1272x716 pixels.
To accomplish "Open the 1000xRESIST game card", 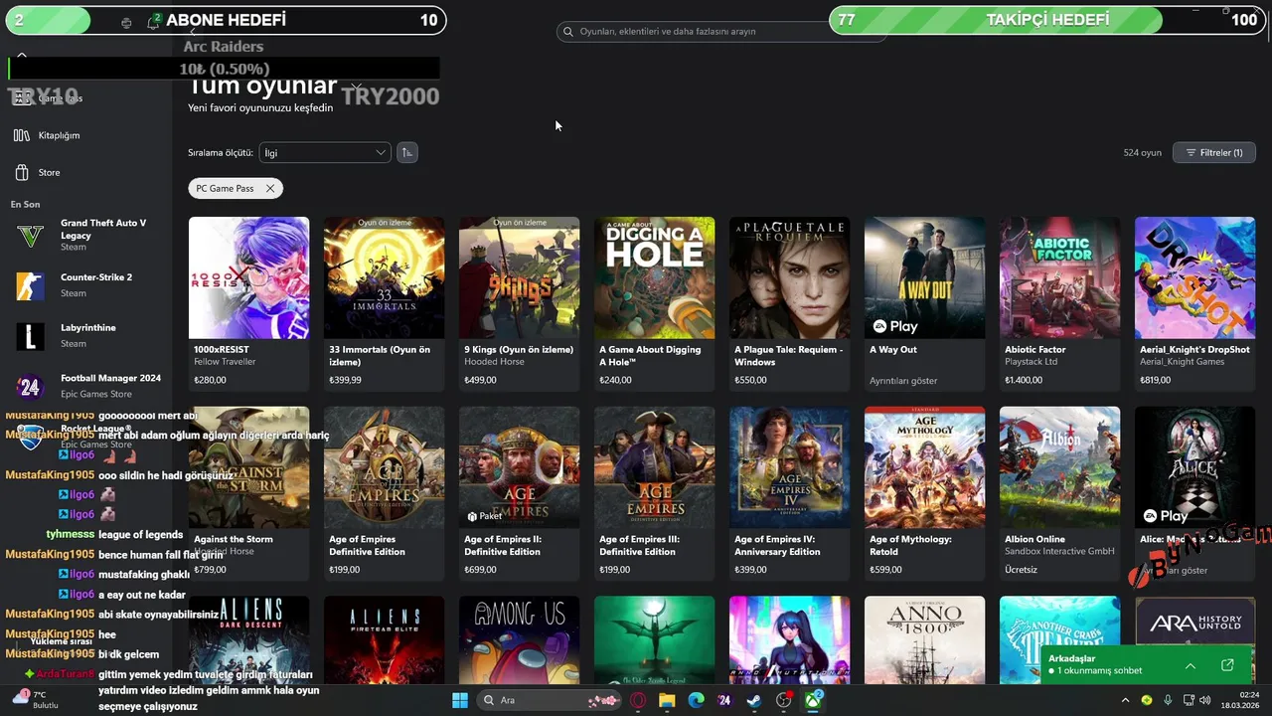I will pos(248,303).
